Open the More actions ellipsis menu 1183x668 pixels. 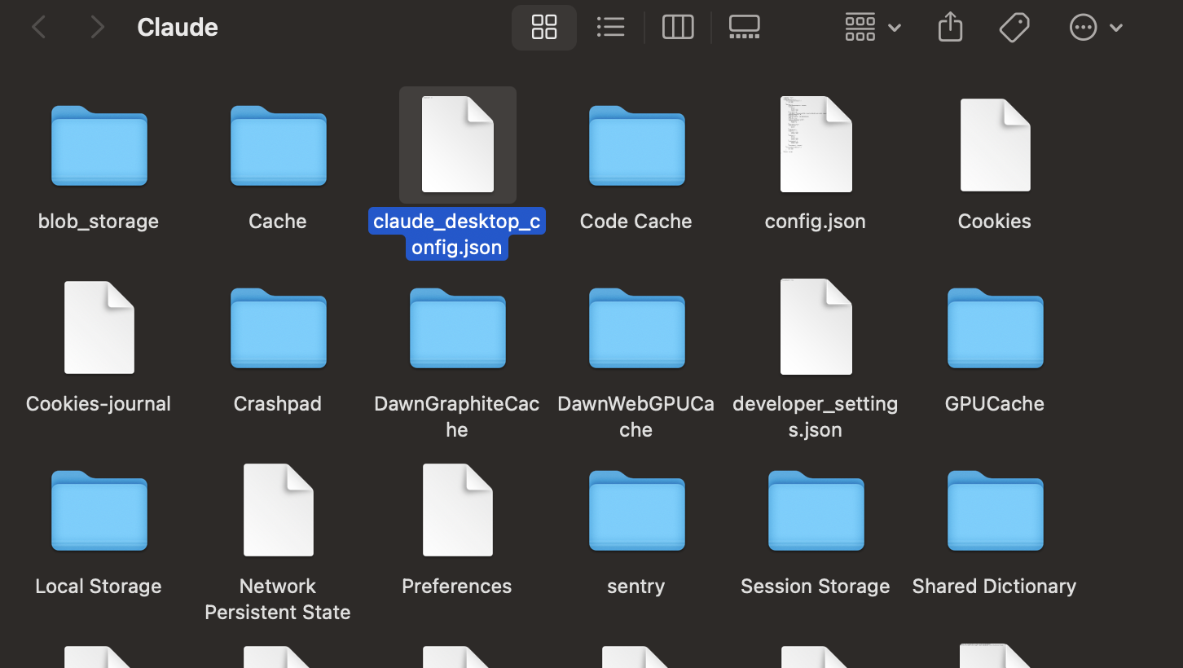coord(1096,27)
